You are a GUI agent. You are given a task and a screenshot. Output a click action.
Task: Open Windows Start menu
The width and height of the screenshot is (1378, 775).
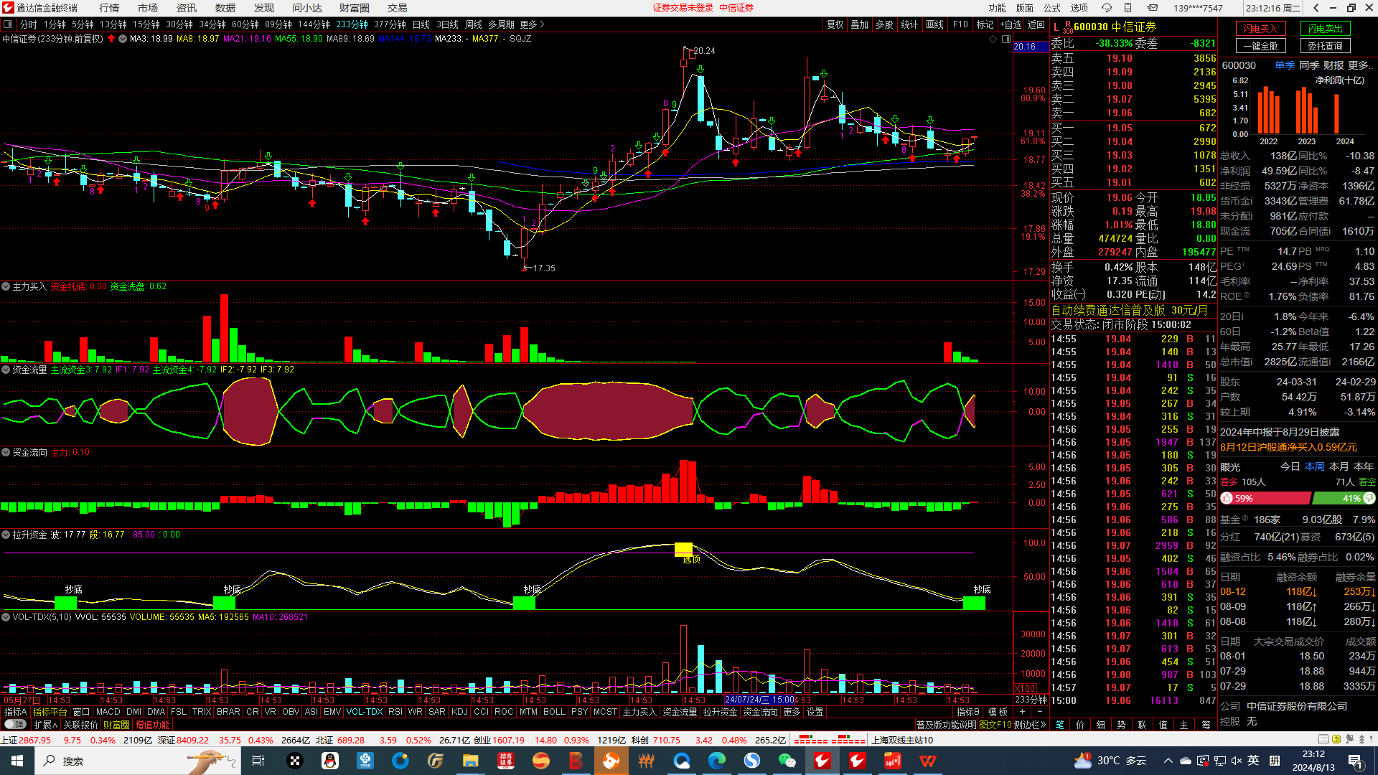pos(17,761)
